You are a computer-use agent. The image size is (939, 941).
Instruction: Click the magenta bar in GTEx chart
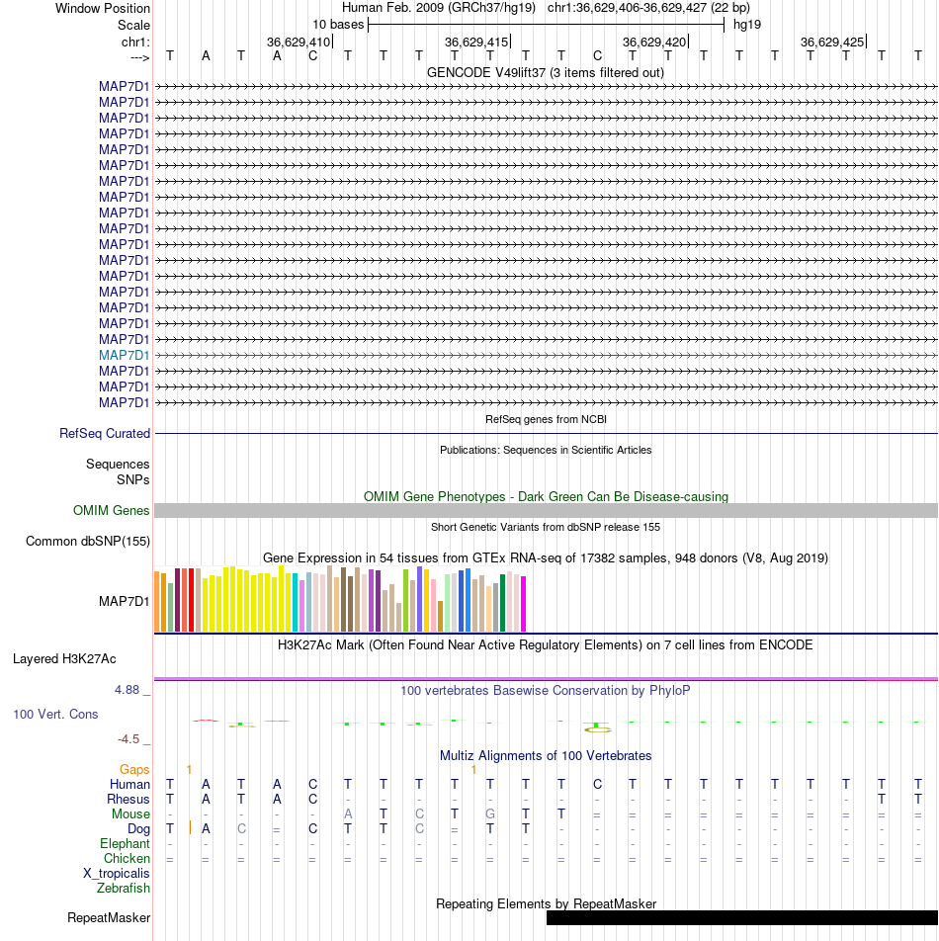tap(523, 604)
